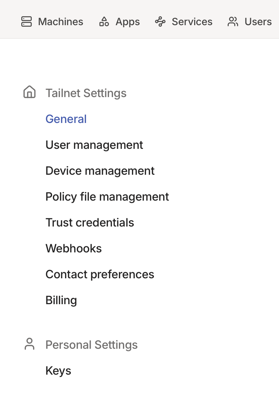Select Contact preferences
The height and width of the screenshot is (407, 279).
click(100, 274)
